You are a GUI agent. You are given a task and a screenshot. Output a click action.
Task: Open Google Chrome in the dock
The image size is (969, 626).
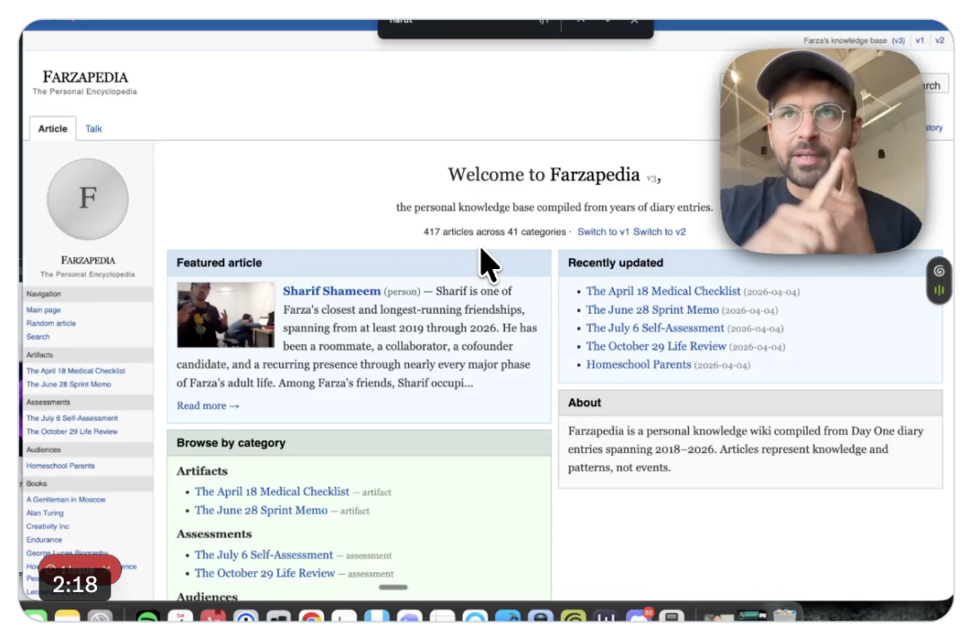click(311, 617)
